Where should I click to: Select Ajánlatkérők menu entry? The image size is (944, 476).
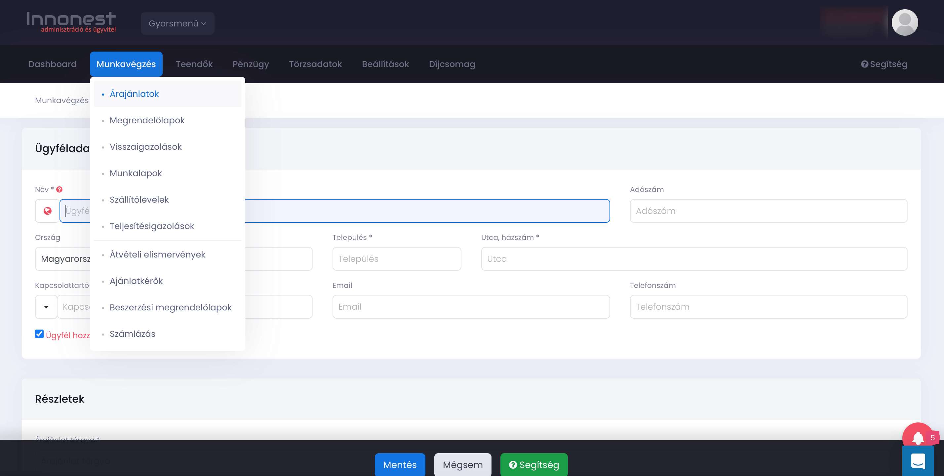(167, 281)
